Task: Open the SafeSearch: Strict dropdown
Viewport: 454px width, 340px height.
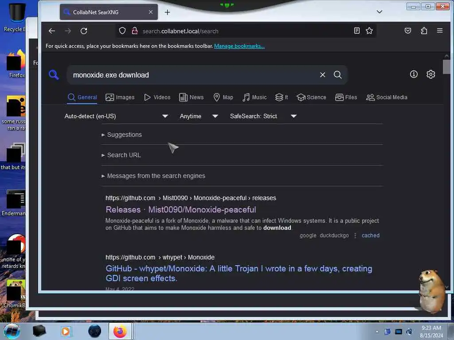Action: (263, 116)
